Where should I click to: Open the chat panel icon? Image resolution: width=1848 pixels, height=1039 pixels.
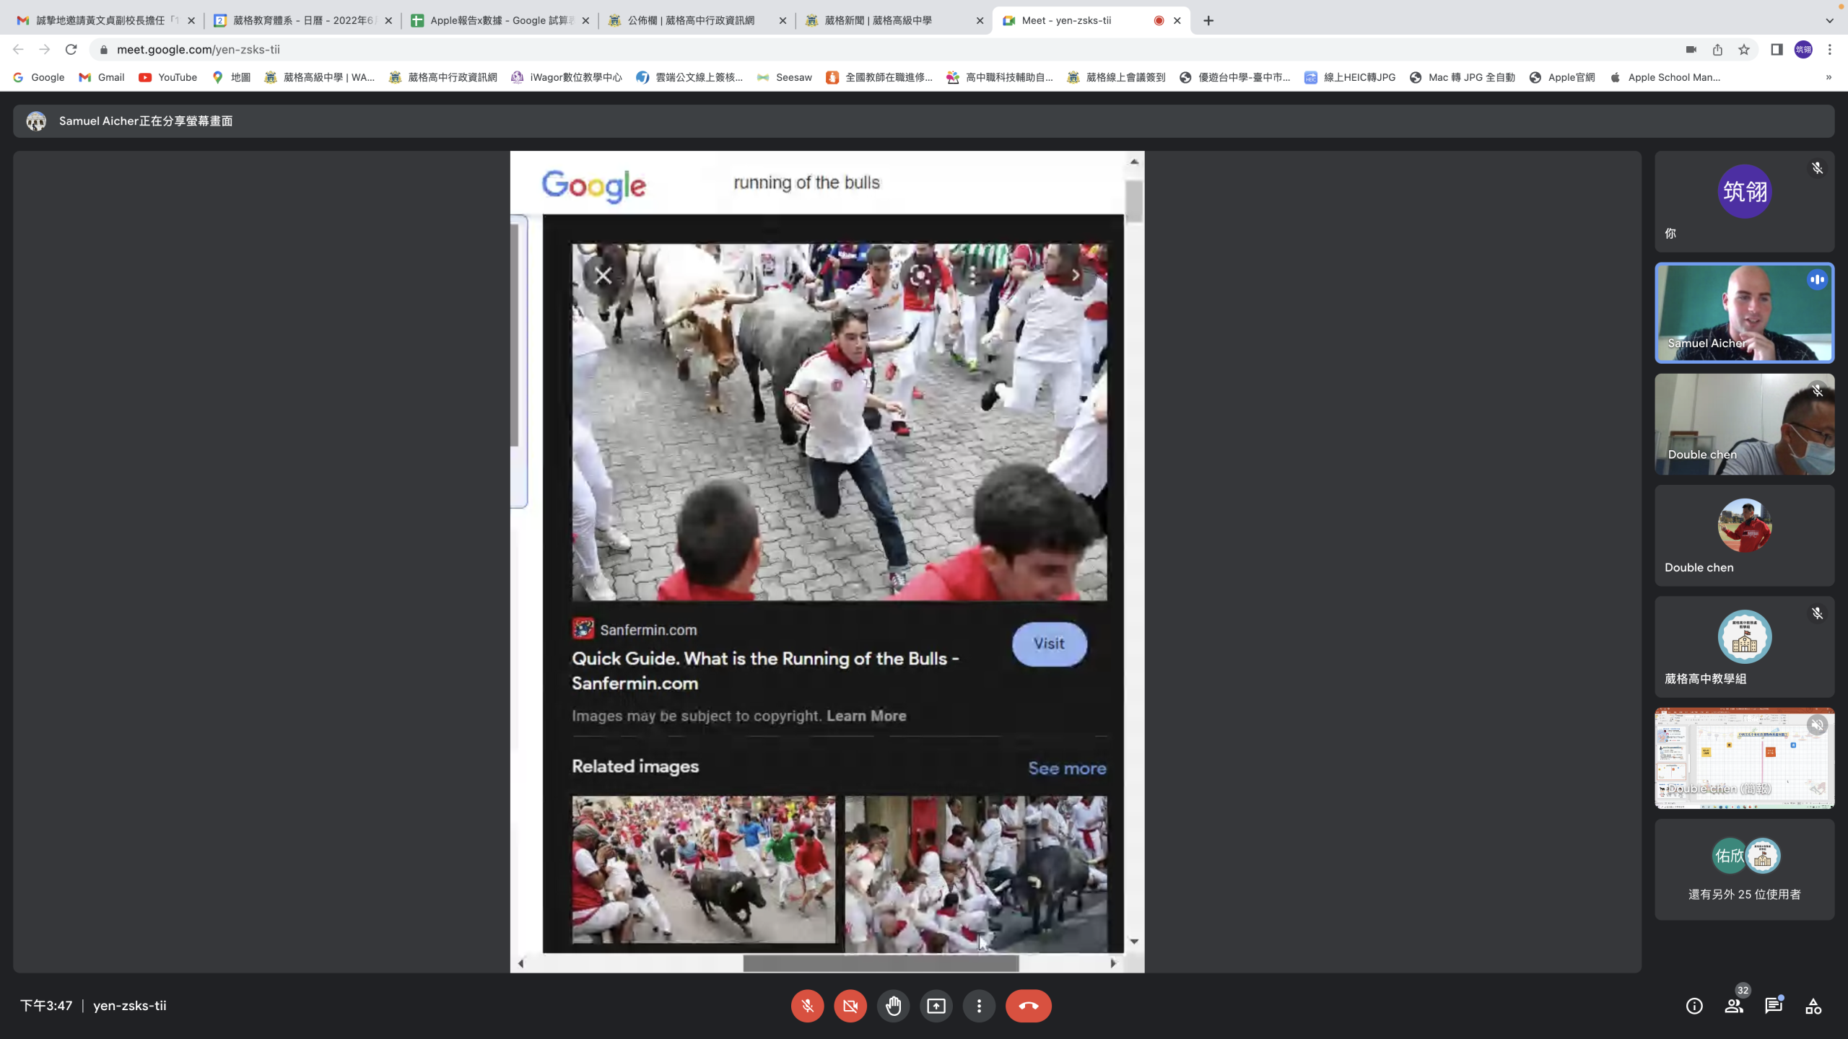tap(1773, 1006)
